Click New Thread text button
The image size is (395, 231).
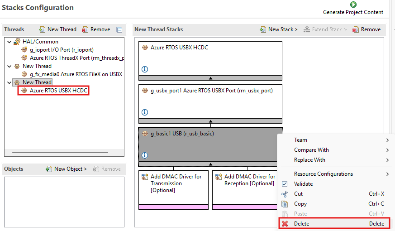coord(62,29)
